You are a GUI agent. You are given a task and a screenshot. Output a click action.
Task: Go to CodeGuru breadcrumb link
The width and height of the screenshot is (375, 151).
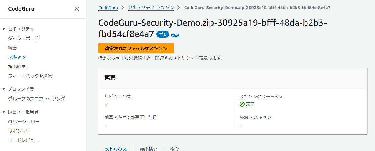tap(108, 8)
